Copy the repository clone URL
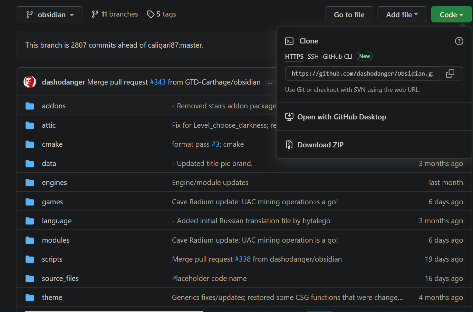Screen dimensions: 473x312 (x=451, y=74)
